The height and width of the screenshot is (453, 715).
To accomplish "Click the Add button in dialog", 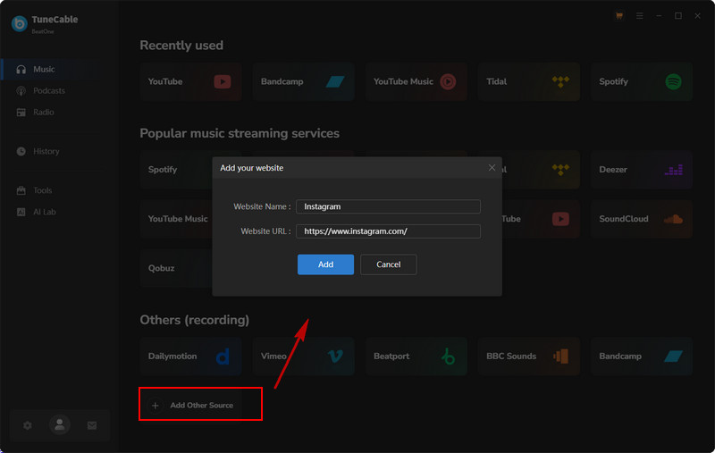I will coord(325,264).
